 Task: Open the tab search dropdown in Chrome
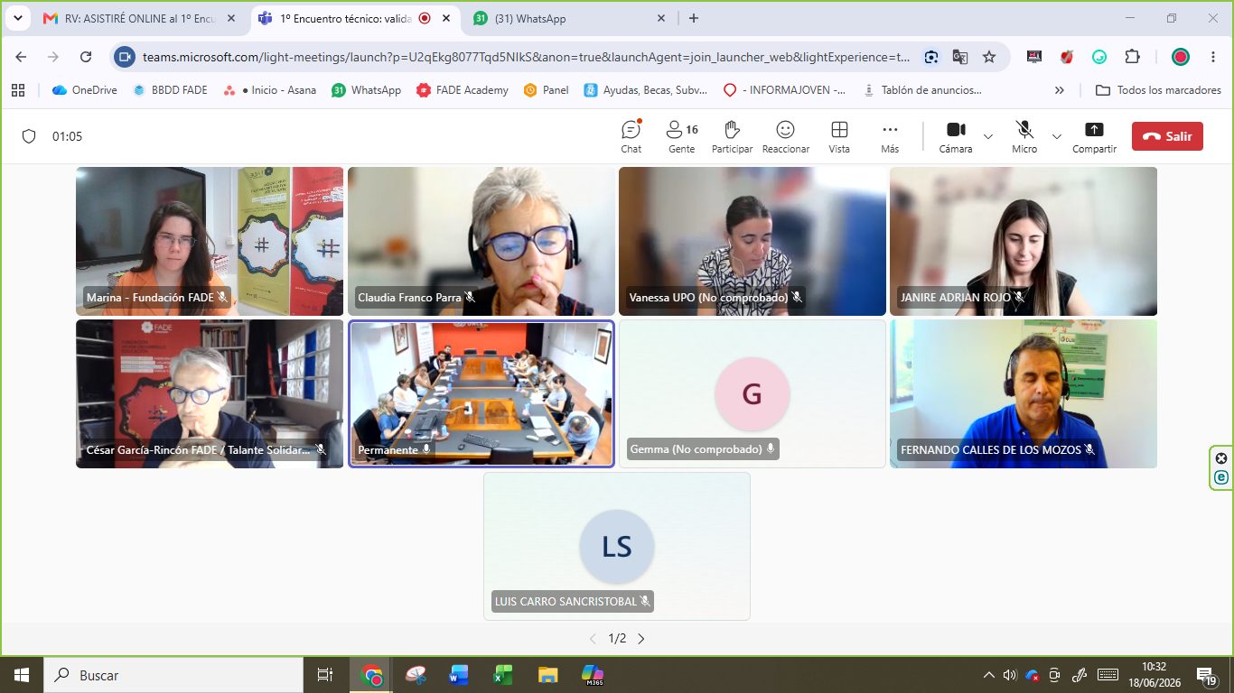point(16,18)
